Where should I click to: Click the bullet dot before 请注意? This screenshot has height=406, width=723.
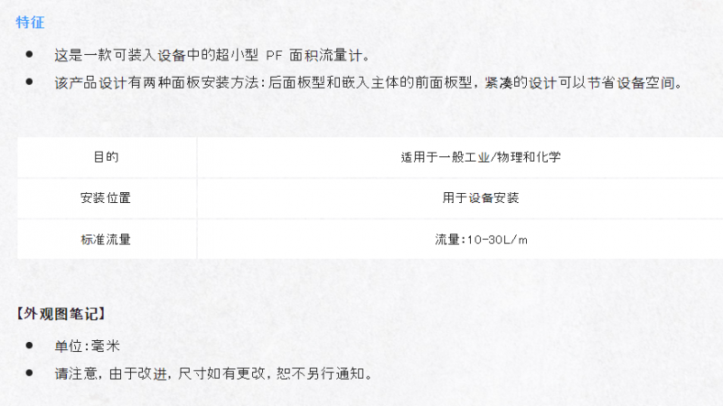30,373
